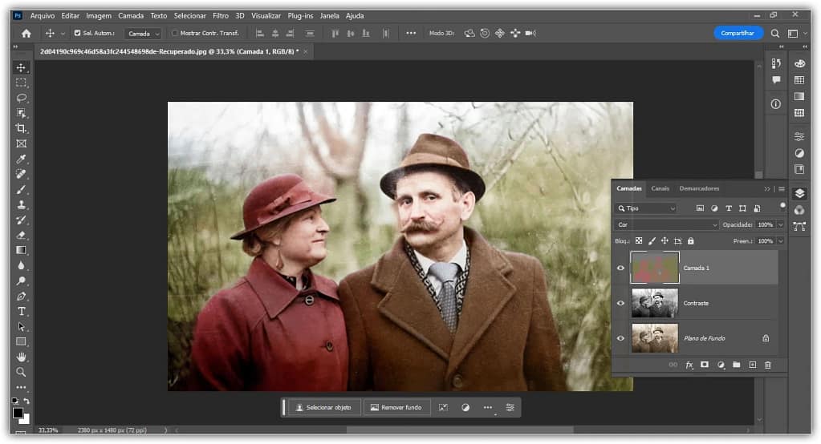Switch to the Demarcadores tab

(699, 188)
